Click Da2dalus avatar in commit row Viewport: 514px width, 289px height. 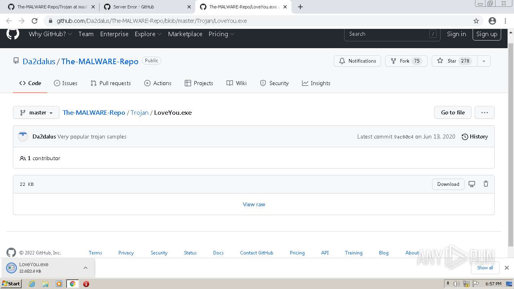tap(23, 136)
